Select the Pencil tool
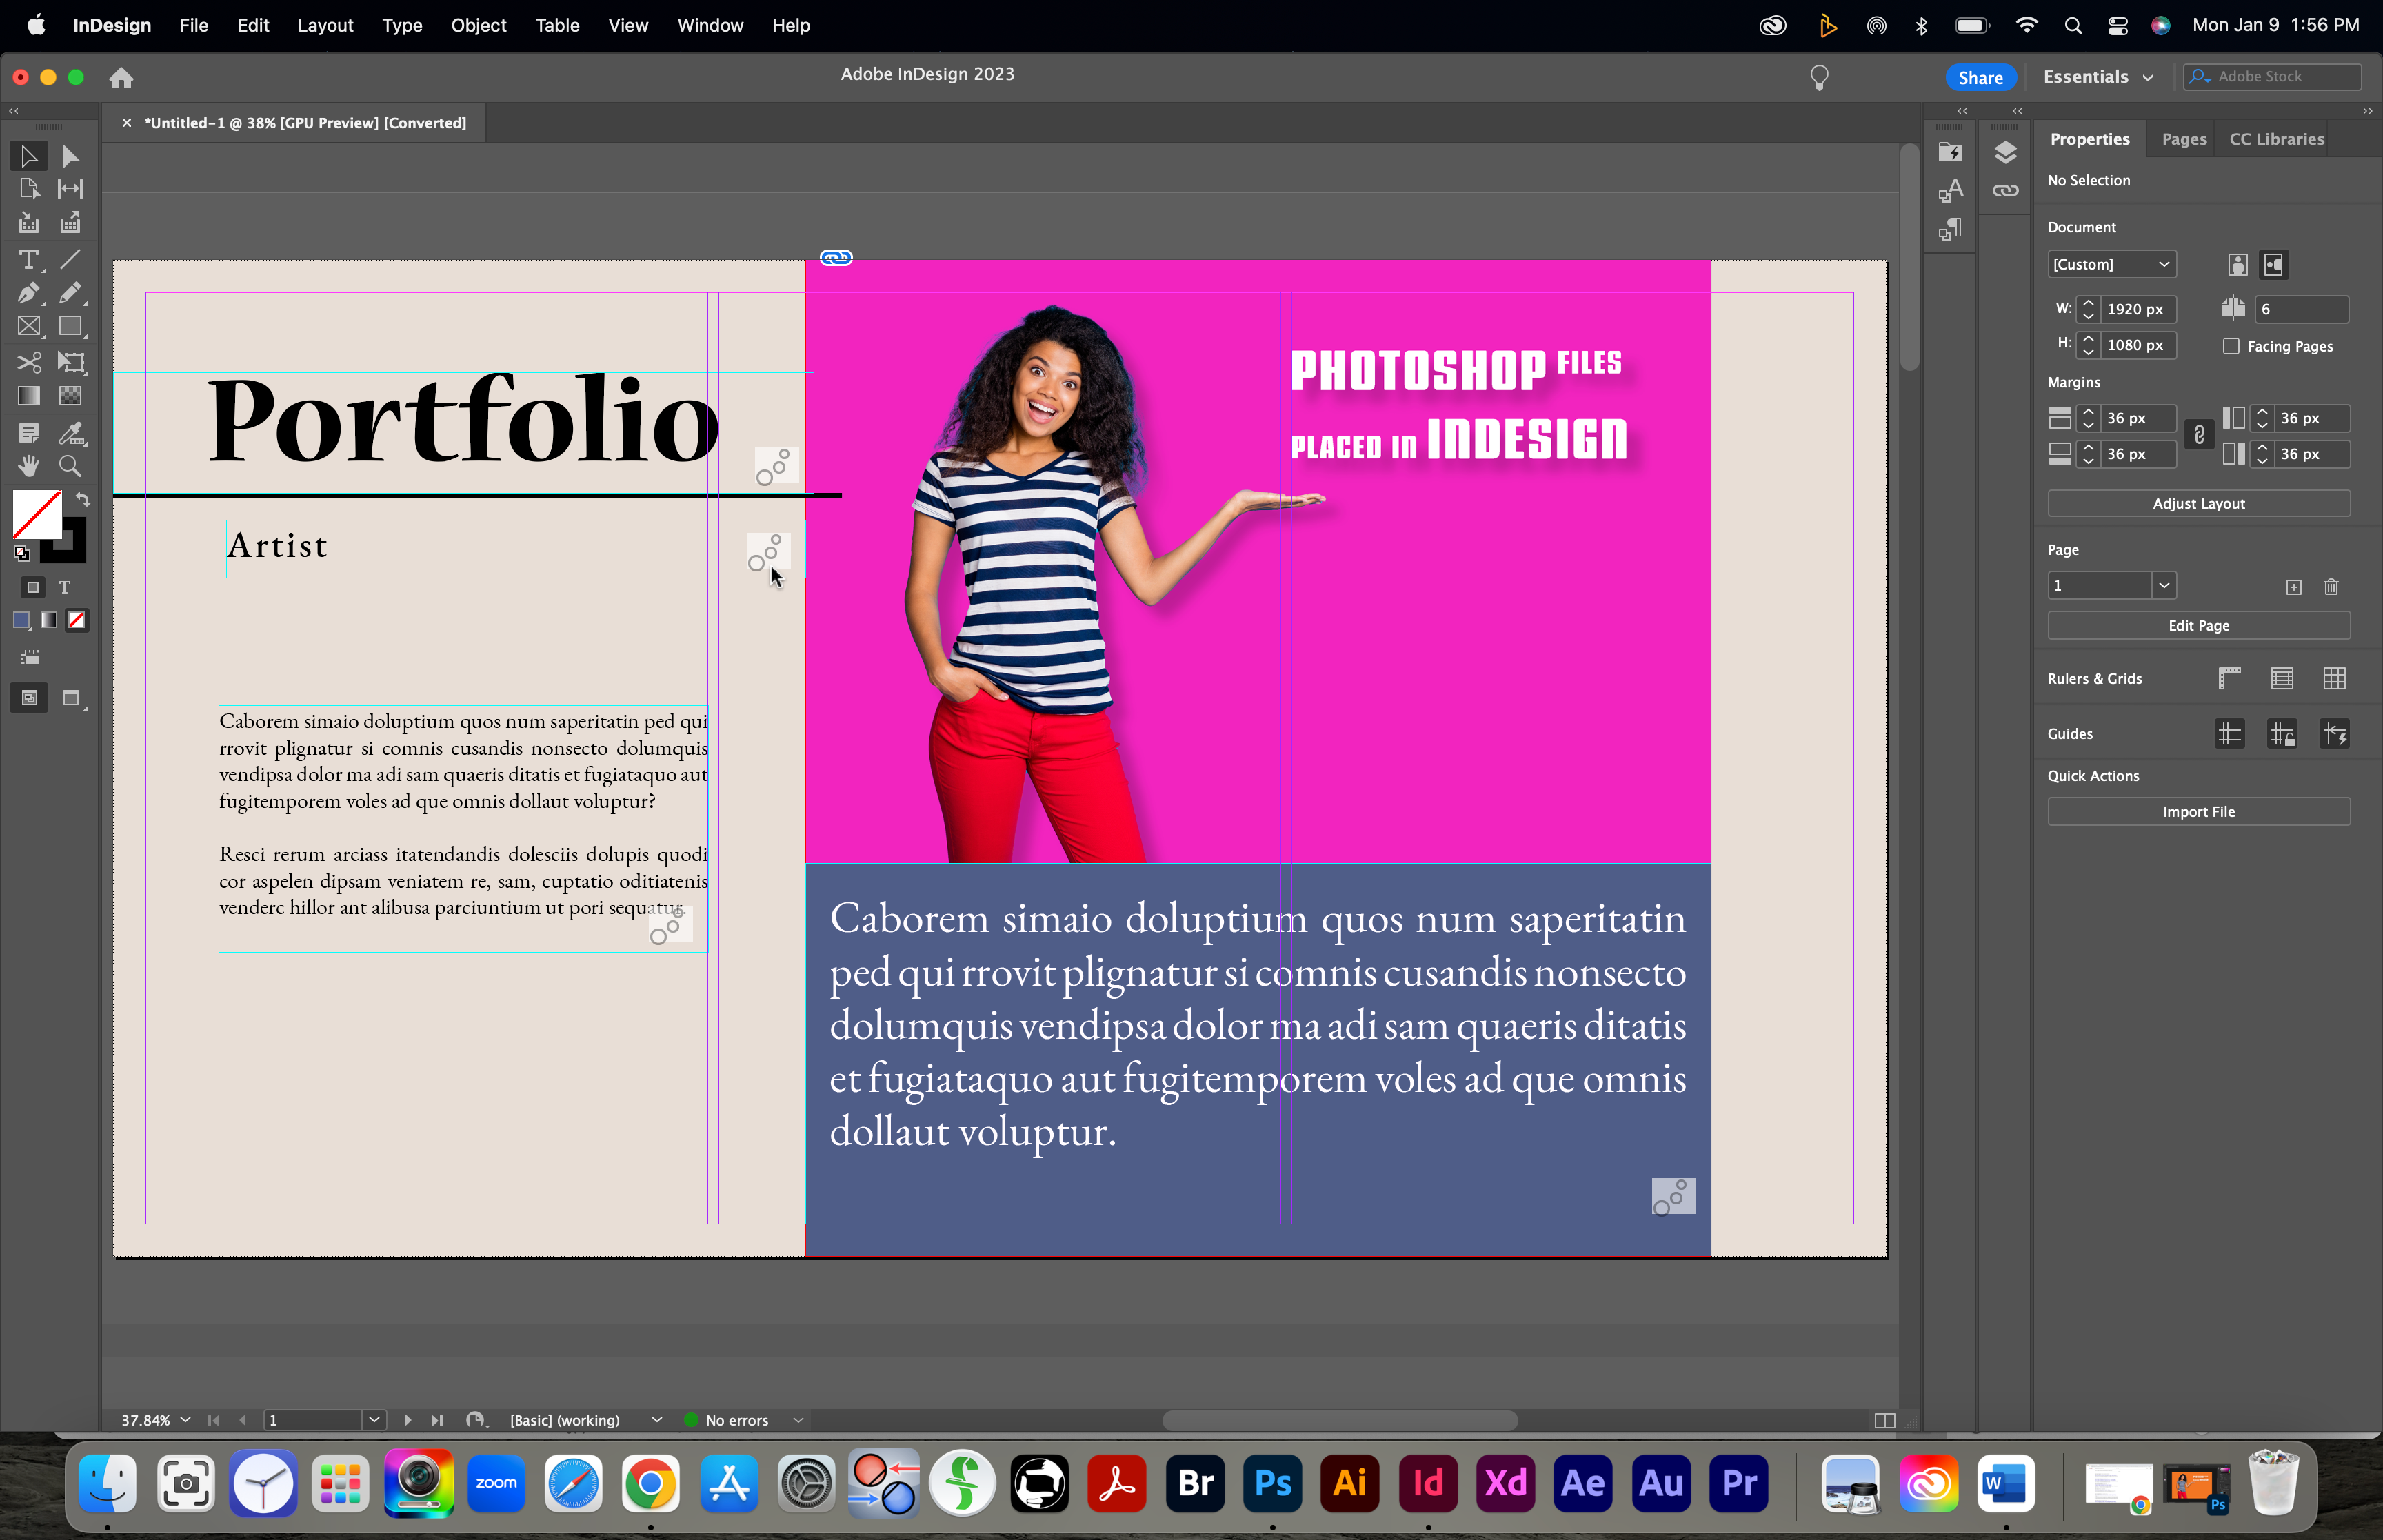The width and height of the screenshot is (2383, 1540). click(70, 293)
